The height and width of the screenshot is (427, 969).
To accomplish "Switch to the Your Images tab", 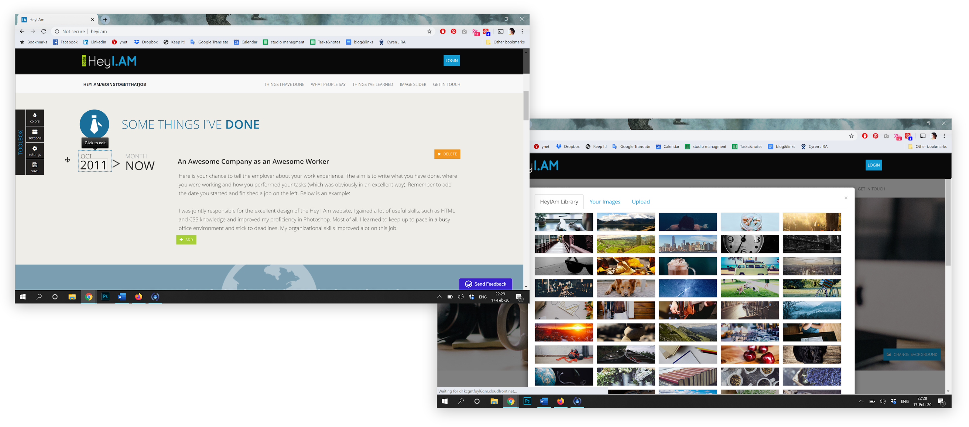I will pos(605,202).
